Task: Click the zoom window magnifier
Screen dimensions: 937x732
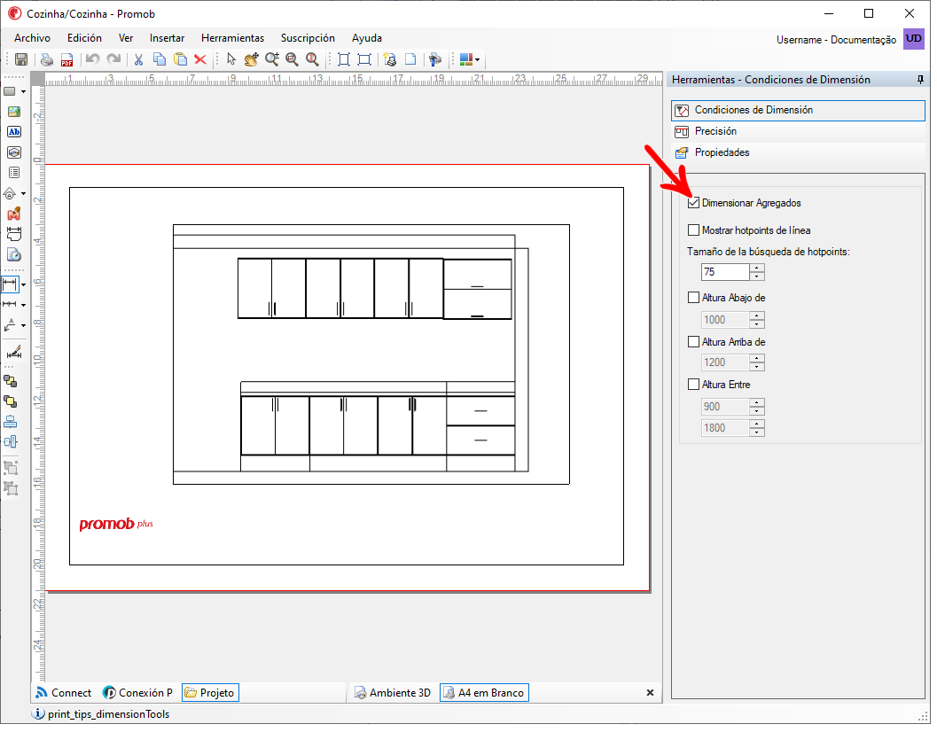Action: 293,59
